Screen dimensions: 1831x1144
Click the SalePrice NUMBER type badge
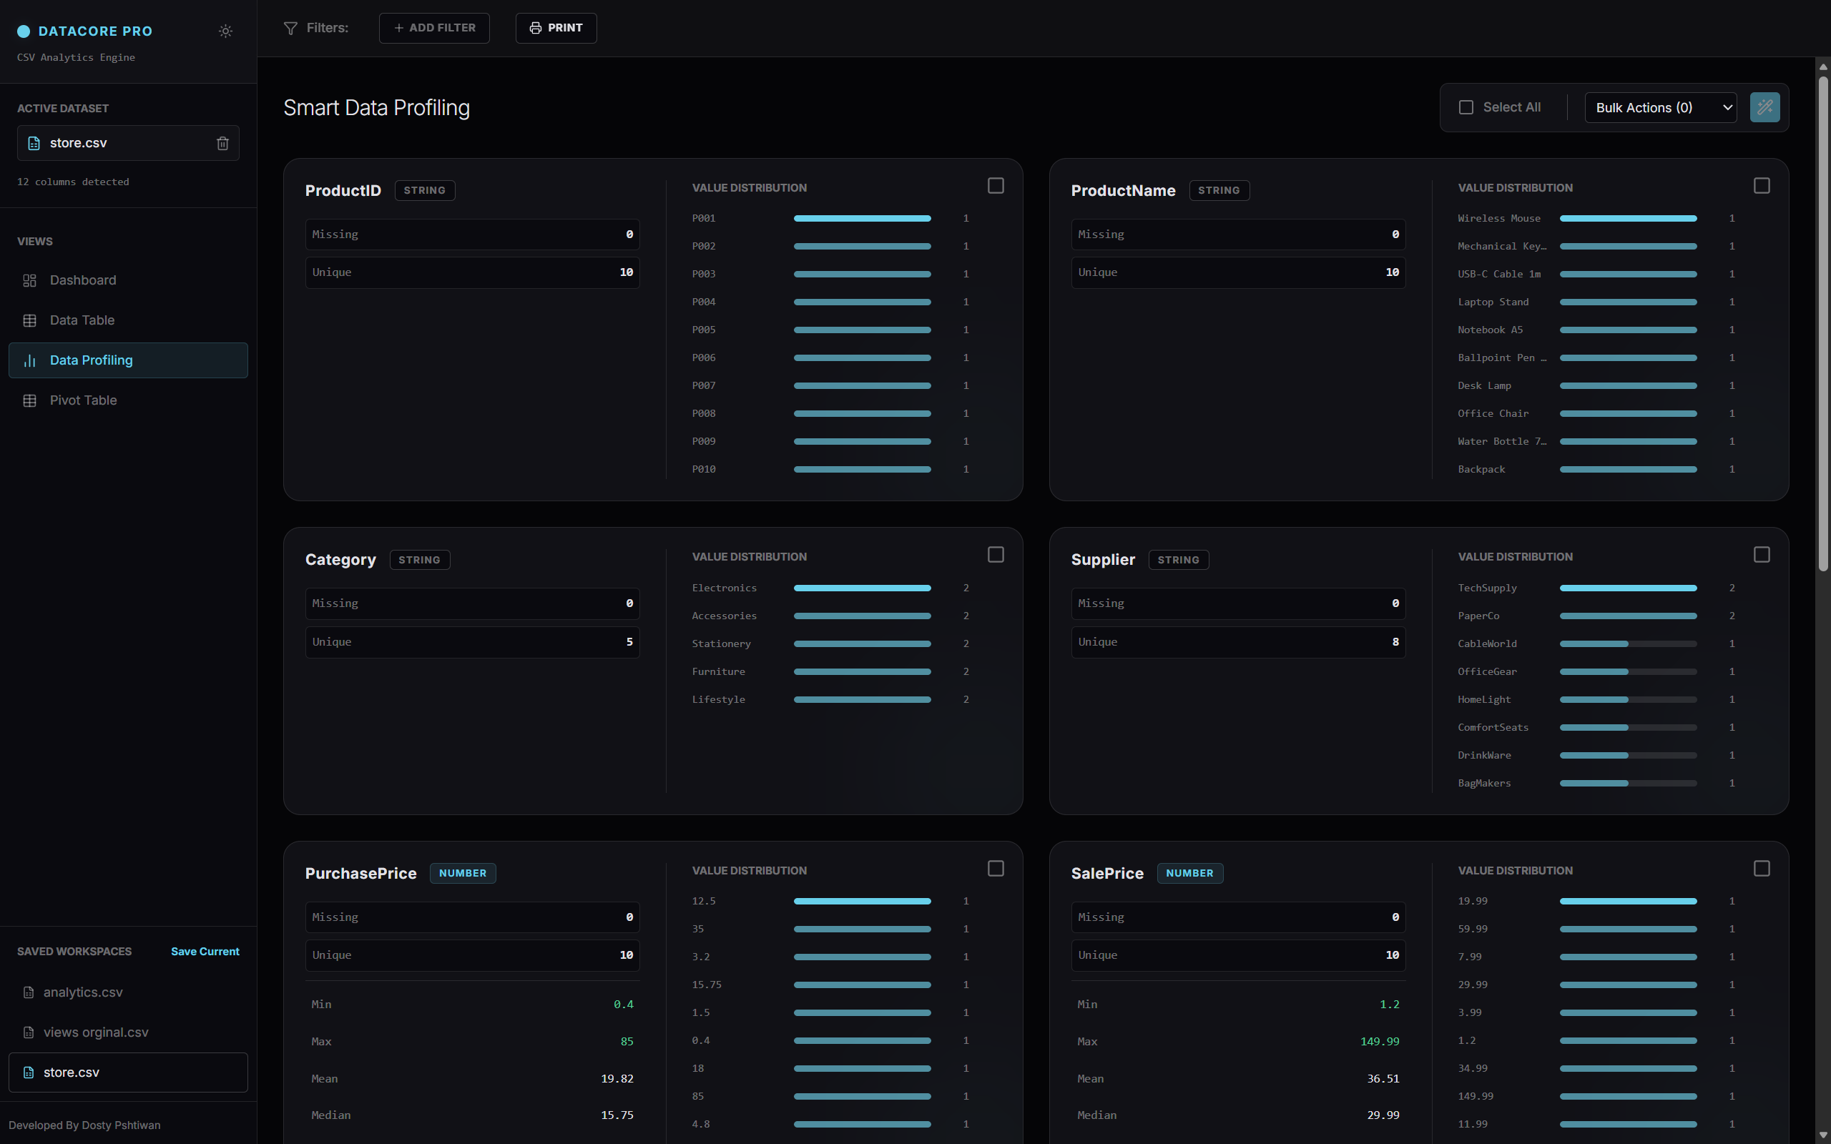[x=1189, y=873]
